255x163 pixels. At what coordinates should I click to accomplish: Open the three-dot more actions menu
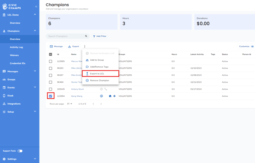click(84, 47)
